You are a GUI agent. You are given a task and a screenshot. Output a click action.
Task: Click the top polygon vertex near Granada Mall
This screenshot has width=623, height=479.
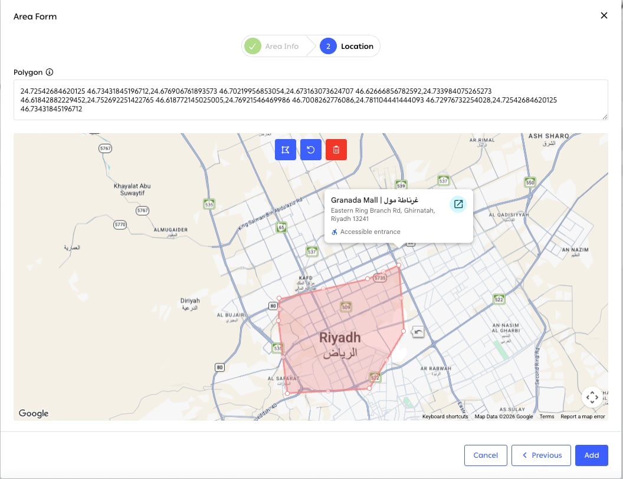[399, 265]
